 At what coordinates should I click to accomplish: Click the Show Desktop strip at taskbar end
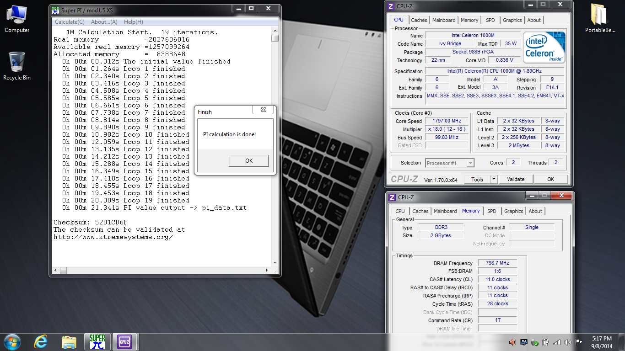[621, 342]
